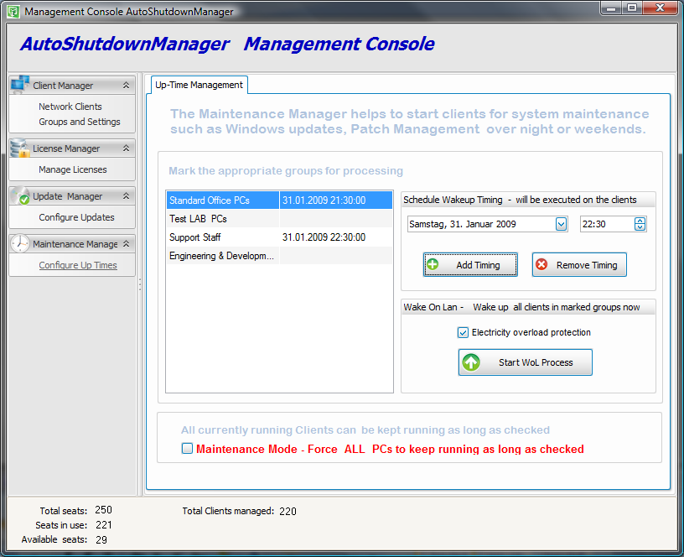Click the Total Clients managed value 220
Screen dimensions: 684x557
288,511
